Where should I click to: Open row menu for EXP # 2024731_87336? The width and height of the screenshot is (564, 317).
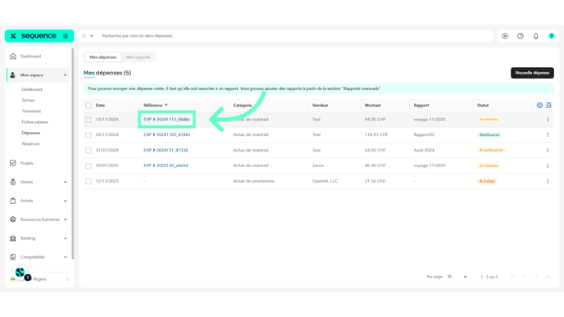[x=548, y=150]
